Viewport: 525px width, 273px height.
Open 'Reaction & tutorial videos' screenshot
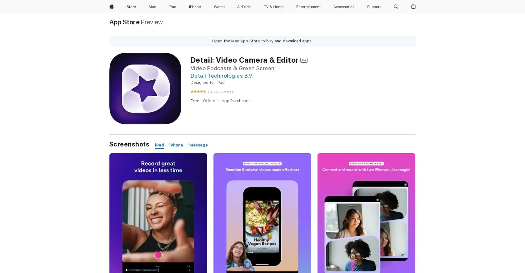pyautogui.click(x=262, y=213)
